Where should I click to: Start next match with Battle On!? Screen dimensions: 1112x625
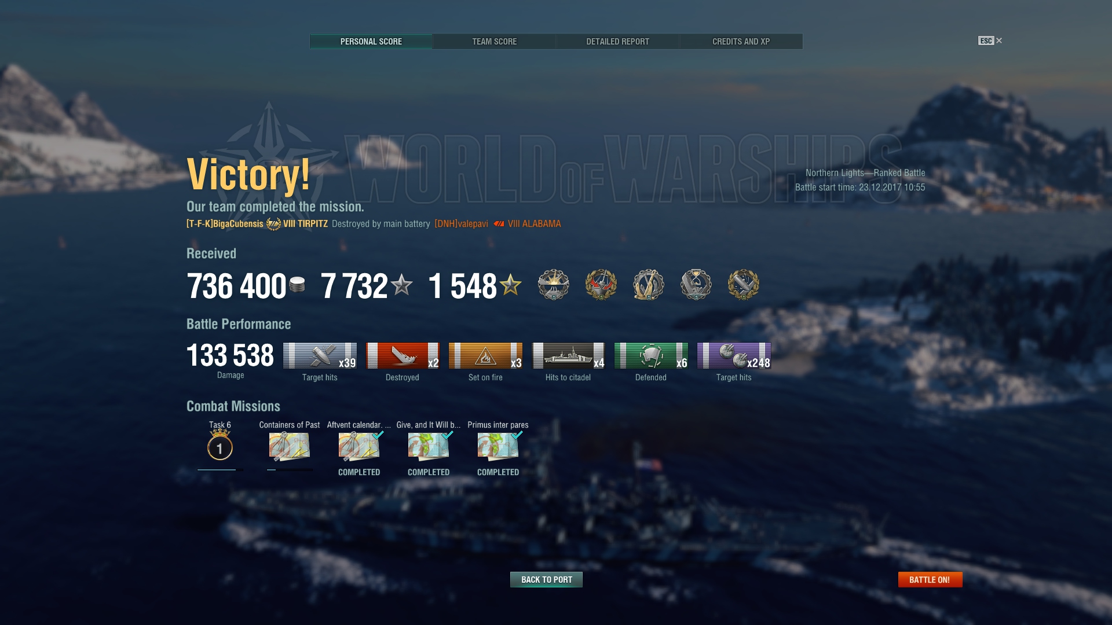tap(930, 579)
